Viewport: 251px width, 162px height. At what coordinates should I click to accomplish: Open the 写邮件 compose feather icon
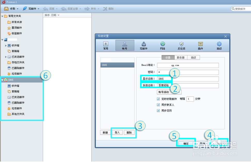click(x=25, y=9)
